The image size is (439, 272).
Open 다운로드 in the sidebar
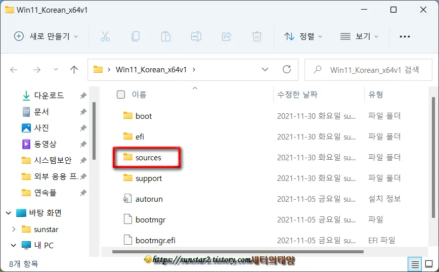point(49,96)
